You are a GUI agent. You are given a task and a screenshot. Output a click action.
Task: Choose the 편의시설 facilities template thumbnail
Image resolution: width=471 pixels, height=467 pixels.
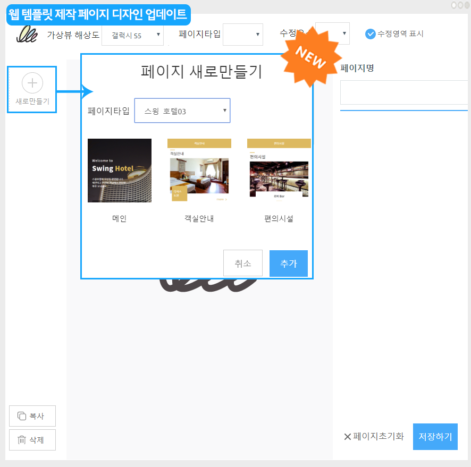[279, 171]
